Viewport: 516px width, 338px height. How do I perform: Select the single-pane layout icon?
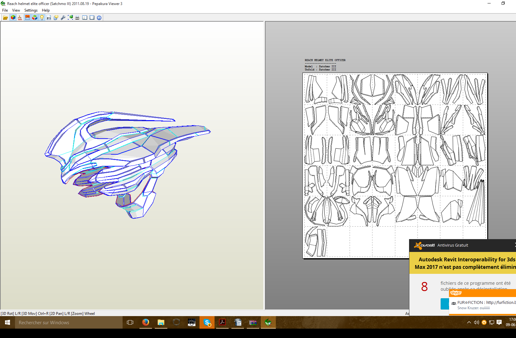pos(92,18)
